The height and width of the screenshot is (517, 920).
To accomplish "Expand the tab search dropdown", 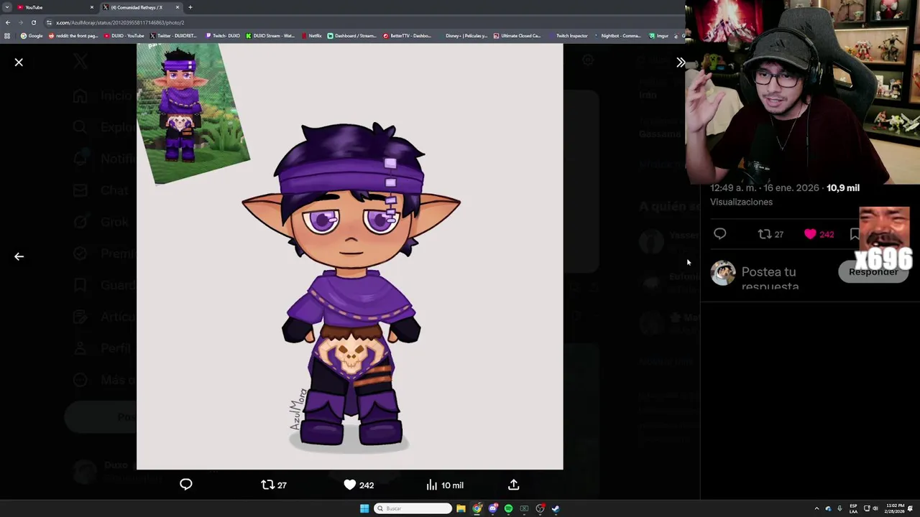I will coord(6,7).
